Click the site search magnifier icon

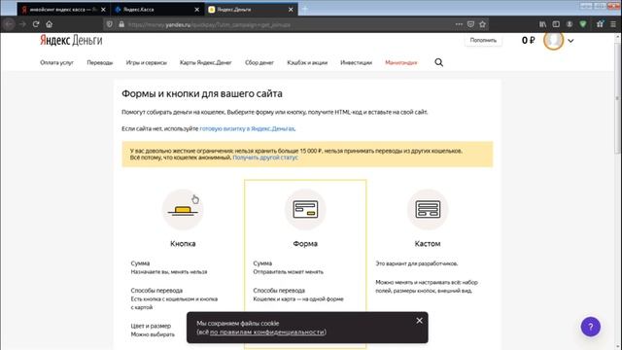tap(438, 62)
